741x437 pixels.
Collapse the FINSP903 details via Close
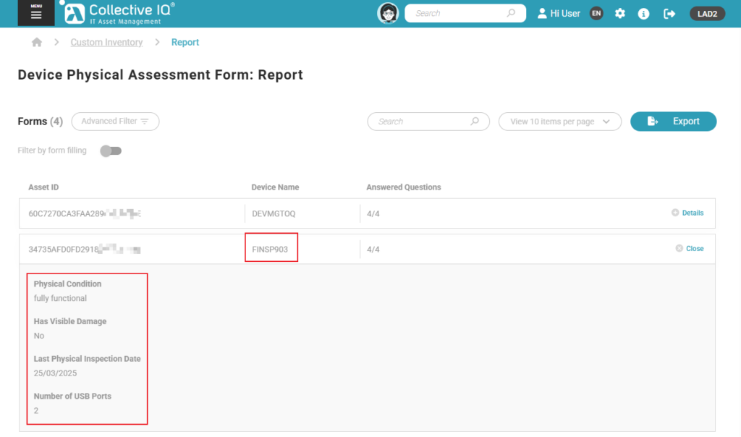[x=688, y=248]
